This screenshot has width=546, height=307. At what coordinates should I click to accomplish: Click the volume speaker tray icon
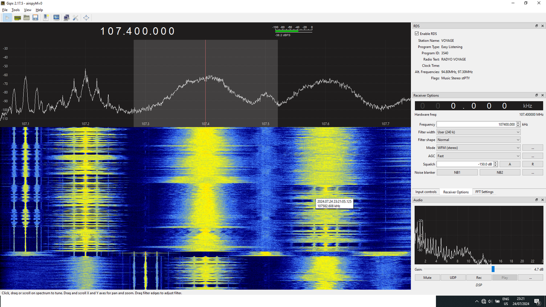[490, 301]
